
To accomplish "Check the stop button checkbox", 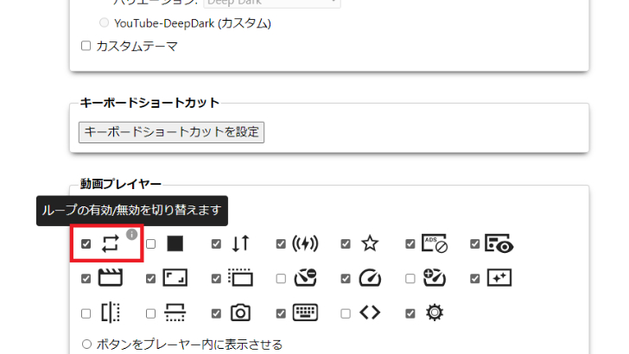I will click(x=150, y=243).
